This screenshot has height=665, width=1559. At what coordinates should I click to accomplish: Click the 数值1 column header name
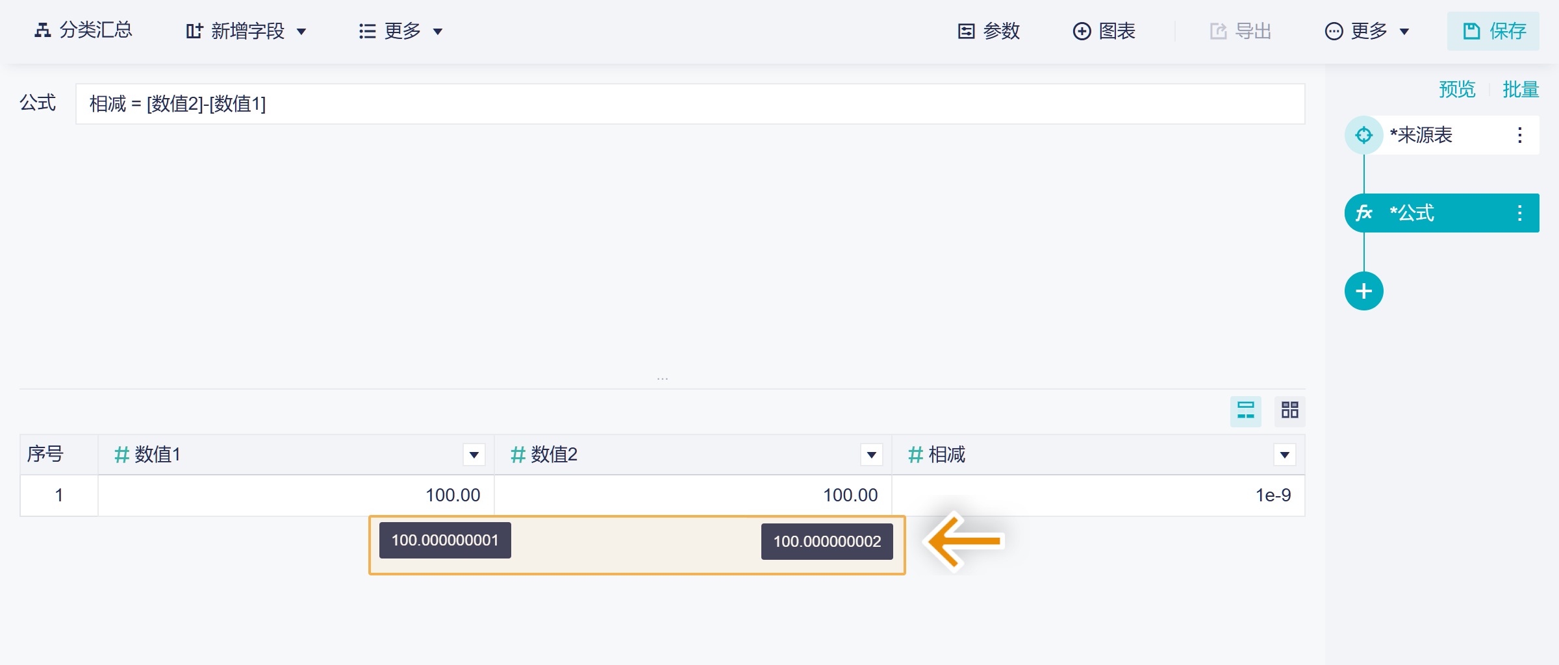coord(158,455)
